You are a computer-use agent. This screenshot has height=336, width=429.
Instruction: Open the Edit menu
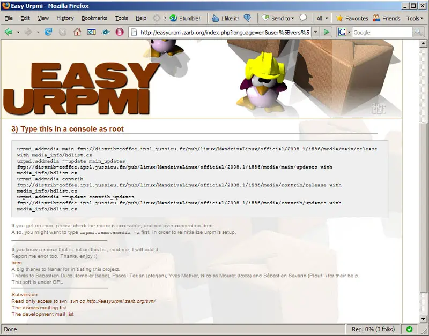click(x=25, y=18)
